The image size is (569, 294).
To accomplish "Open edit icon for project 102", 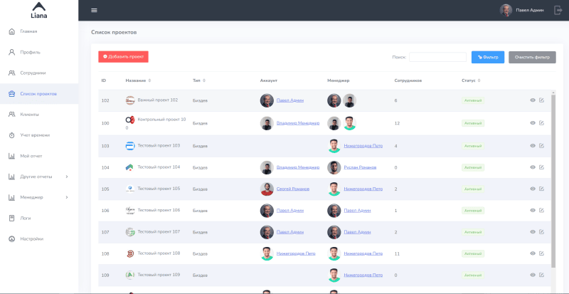I will [541, 100].
